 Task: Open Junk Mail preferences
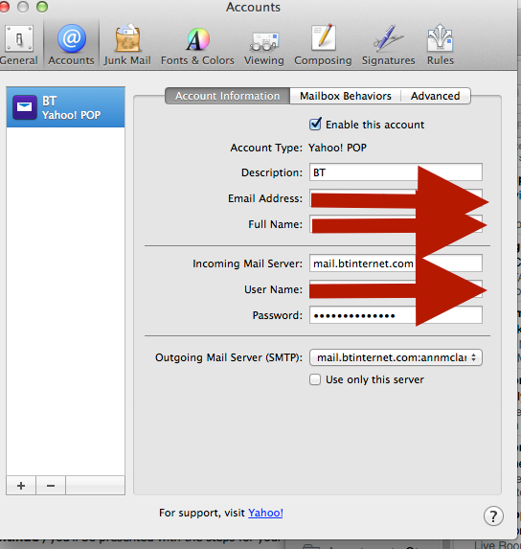coord(127,44)
